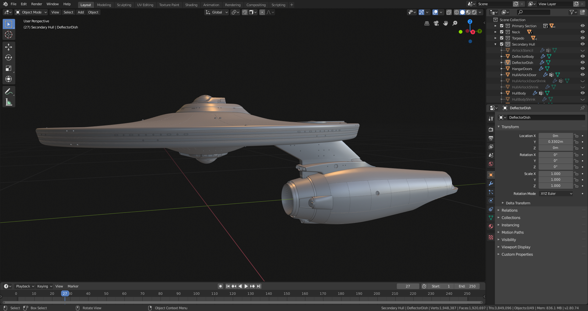Open the Material properties tab
588x311 pixels.
pyautogui.click(x=491, y=226)
